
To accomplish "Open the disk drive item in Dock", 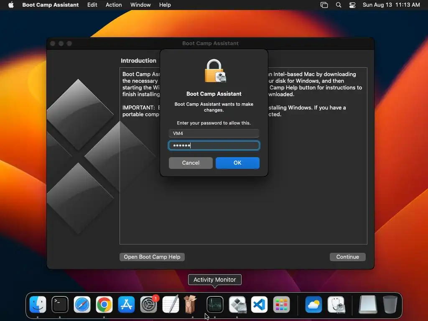I will [368, 304].
